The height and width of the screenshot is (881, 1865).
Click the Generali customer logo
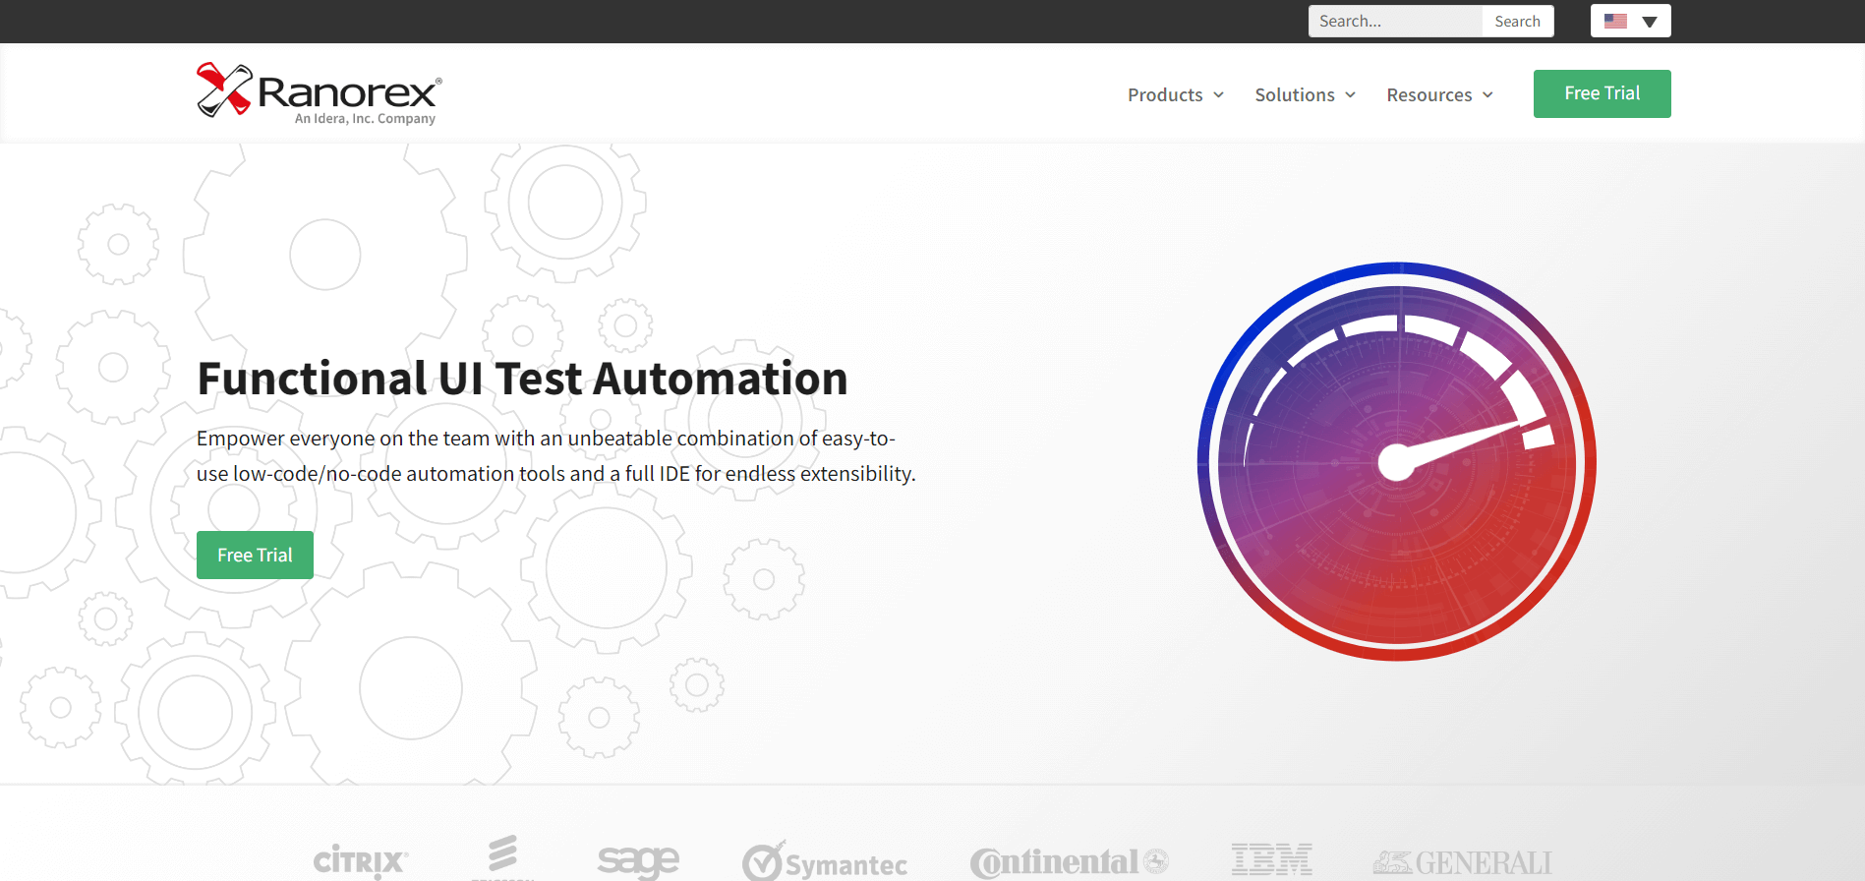(x=1462, y=862)
